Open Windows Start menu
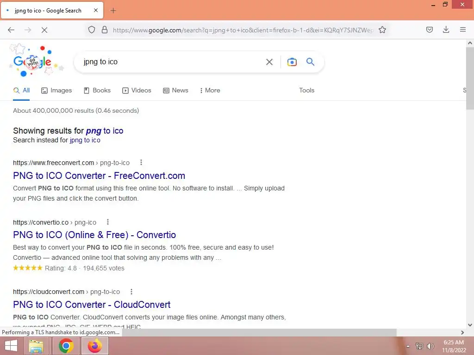474x355 pixels. [x=11, y=346]
